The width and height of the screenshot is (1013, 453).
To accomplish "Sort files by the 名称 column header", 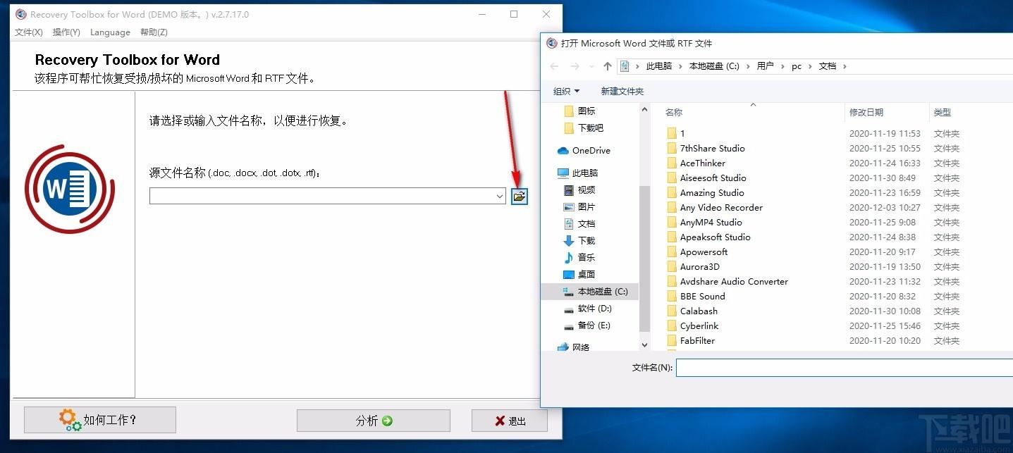I will pos(674,113).
